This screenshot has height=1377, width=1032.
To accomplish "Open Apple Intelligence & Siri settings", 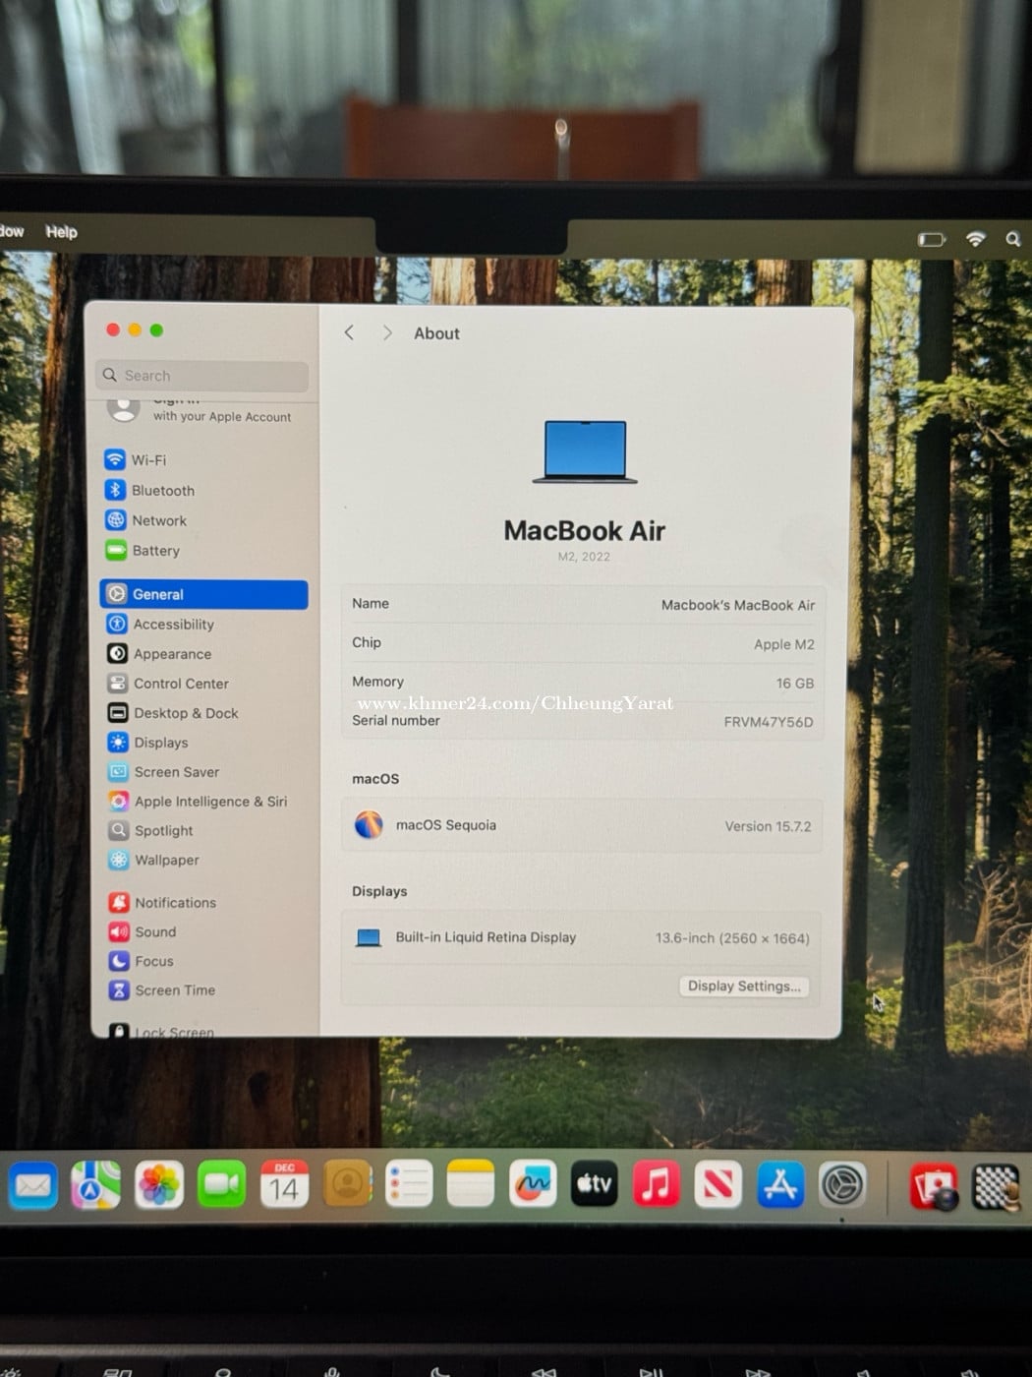I will (209, 802).
